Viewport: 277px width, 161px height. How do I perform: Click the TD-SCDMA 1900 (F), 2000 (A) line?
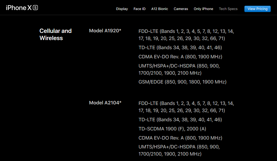[x=172, y=129]
